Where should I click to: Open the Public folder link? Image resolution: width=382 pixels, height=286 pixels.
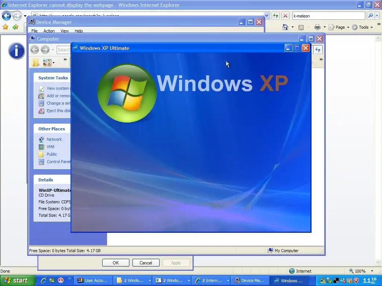click(x=51, y=154)
